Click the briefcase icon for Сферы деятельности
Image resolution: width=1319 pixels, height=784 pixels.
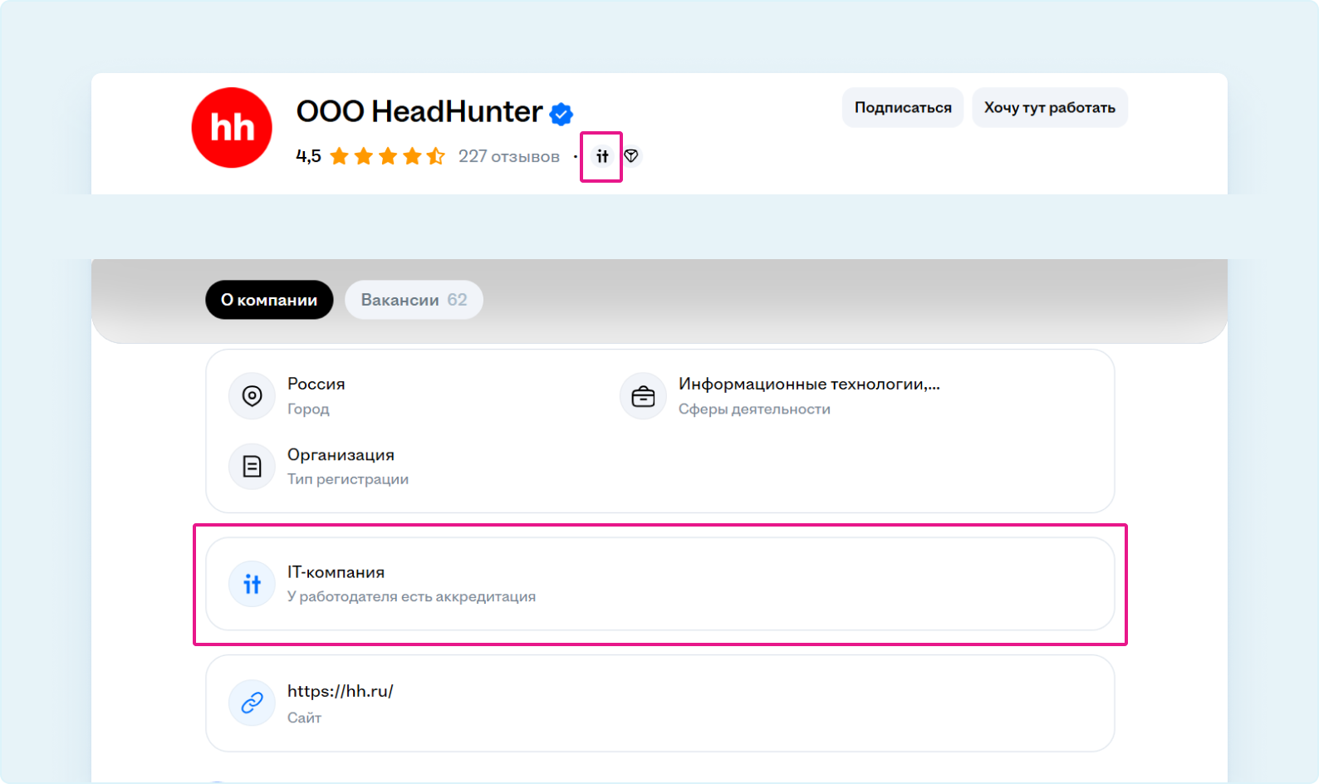pyautogui.click(x=643, y=396)
